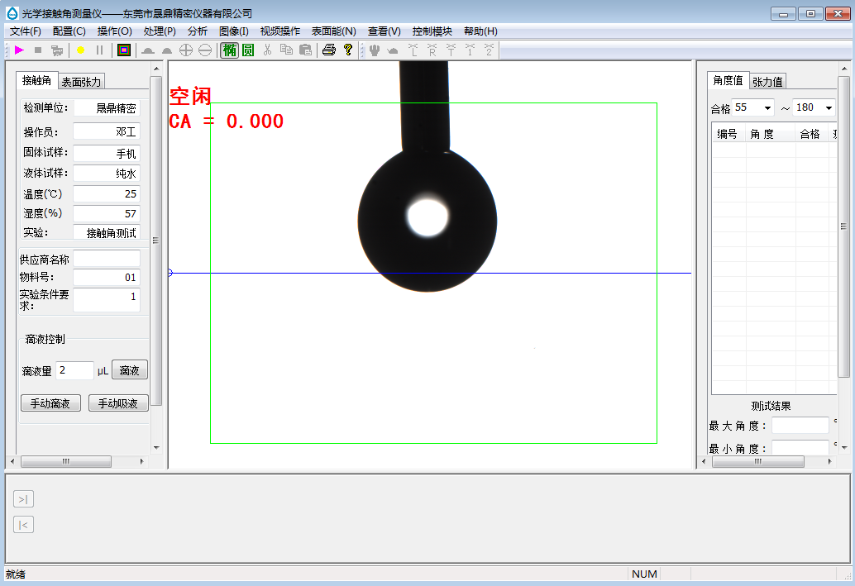This screenshot has height=586, width=855.
Task: Switch to the 张力值 tab
Action: click(x=767, y=82)
